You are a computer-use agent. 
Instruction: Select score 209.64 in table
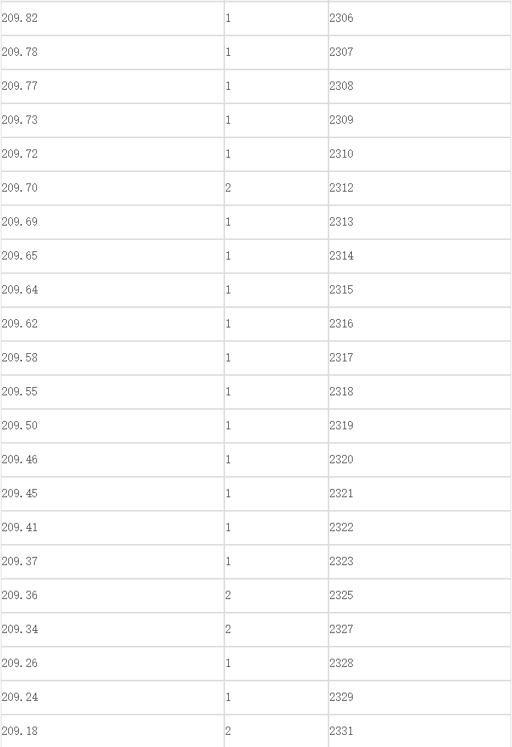[x=113, y=290]
